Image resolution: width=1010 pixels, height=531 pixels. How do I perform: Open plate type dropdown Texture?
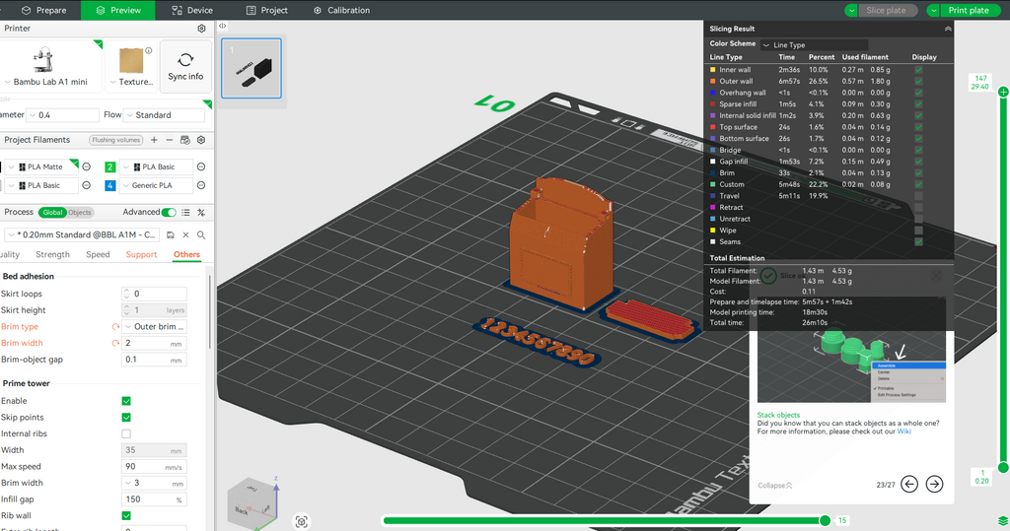click(x=131, y=82)
